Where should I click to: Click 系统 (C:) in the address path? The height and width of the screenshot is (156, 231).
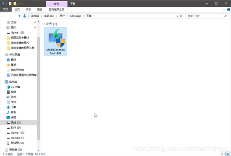[x=49, y=16]
